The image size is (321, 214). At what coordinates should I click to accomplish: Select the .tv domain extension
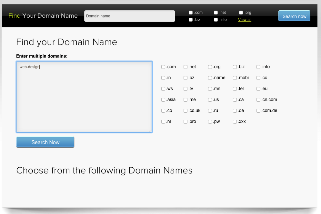pos(186,88)
